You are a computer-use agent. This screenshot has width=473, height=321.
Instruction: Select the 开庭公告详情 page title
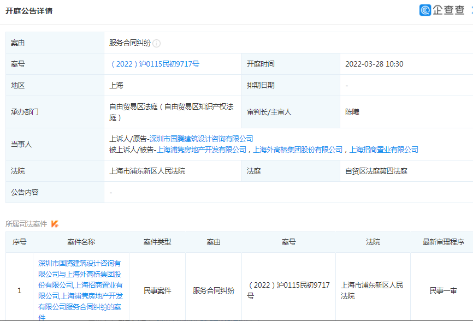coord(29,11)
